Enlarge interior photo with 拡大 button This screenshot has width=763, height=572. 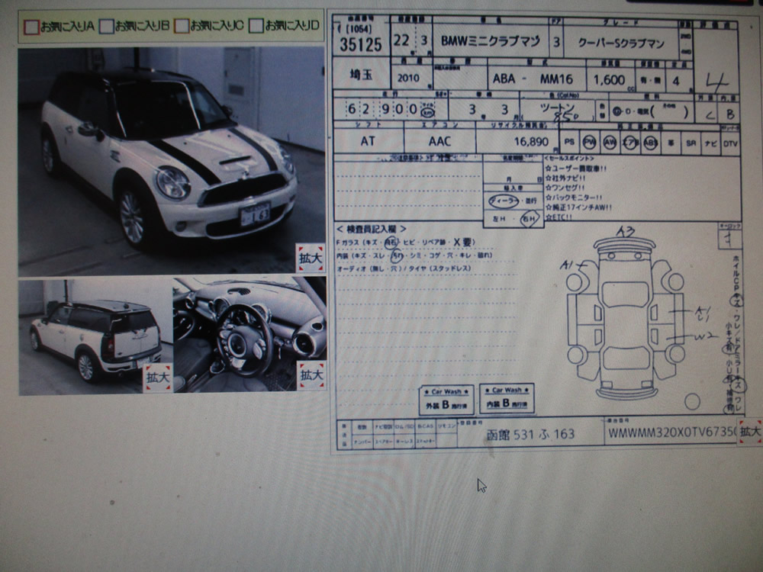[311, 375]
